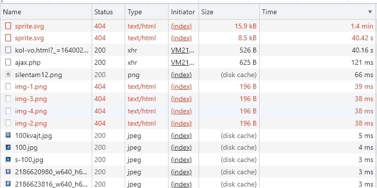
Task: Select the 2186623816_w640 request name
Action: coord(51,184)
